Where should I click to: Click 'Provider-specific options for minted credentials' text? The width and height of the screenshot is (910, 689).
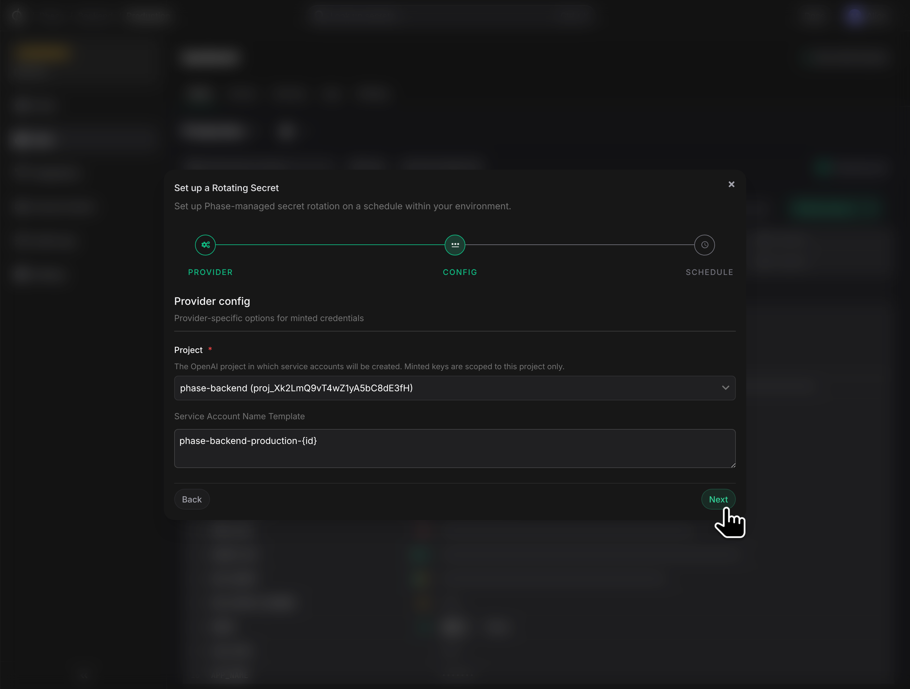[x=269, y=318]
